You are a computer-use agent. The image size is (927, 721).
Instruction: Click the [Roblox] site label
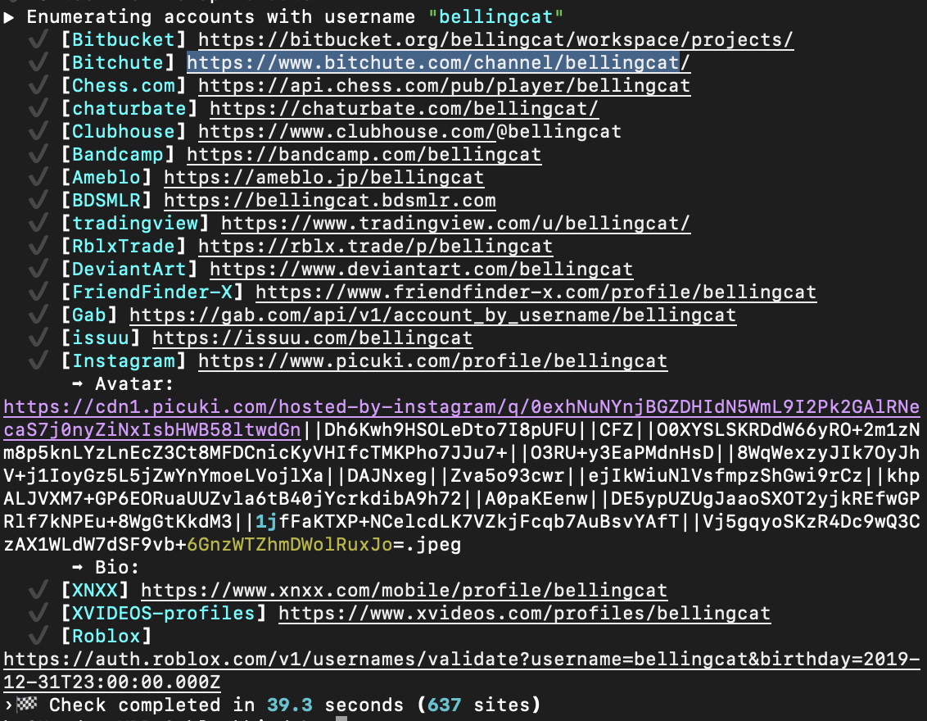pyautogui.click(x=106, y=637)
